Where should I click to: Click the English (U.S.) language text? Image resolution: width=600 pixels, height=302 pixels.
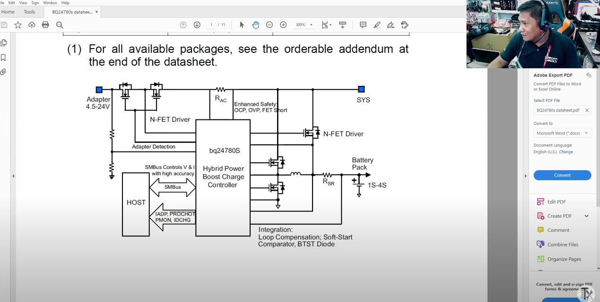545,152
